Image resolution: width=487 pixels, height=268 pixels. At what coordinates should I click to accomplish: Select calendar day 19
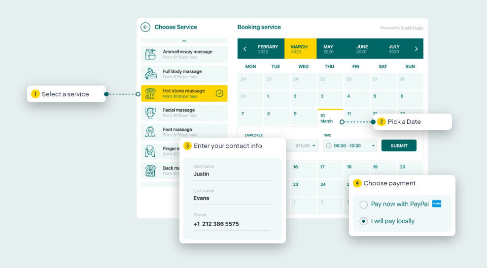[383, 170]
